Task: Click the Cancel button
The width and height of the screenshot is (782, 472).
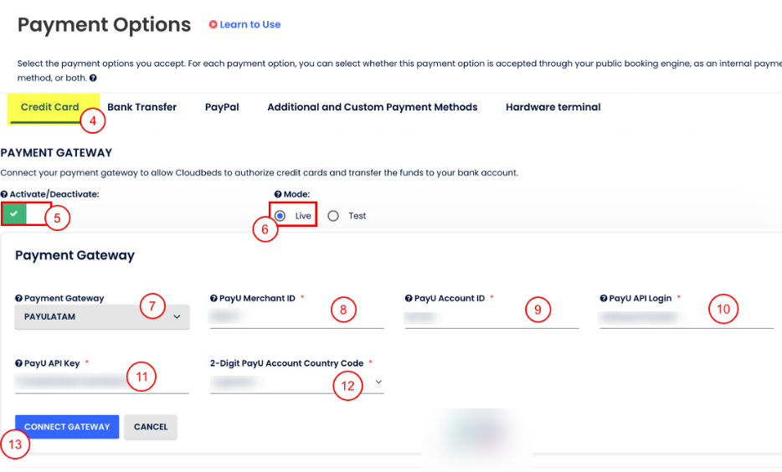Action: point(151,427)
